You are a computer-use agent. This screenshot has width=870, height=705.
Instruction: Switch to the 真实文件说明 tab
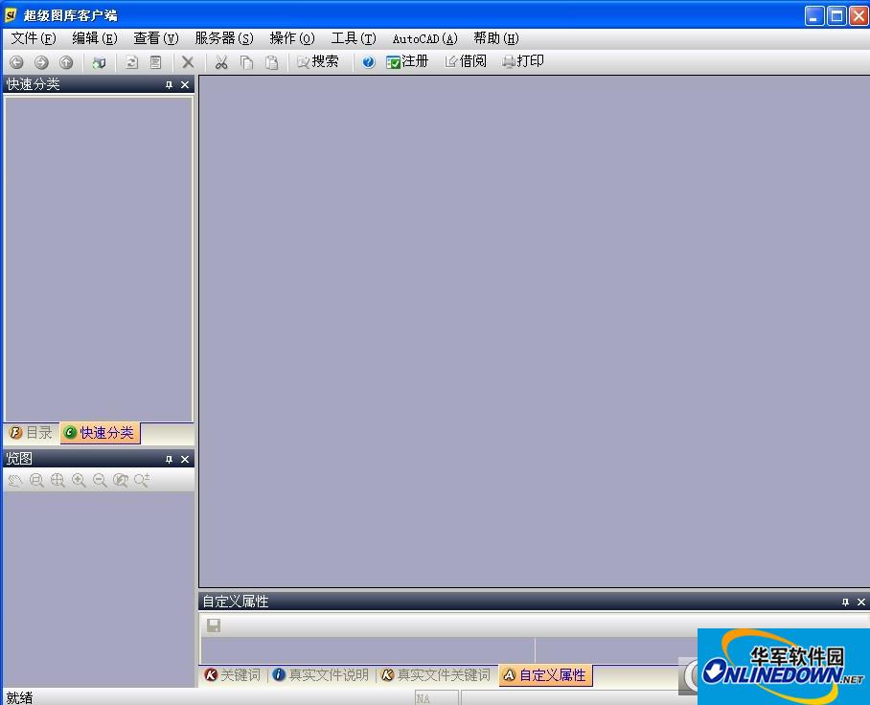click(321, 675)
